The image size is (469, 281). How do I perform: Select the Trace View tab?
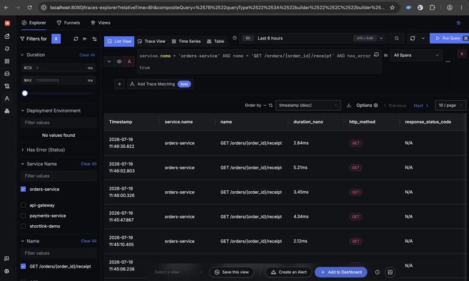pyautogui.click(x=151, y=41)
